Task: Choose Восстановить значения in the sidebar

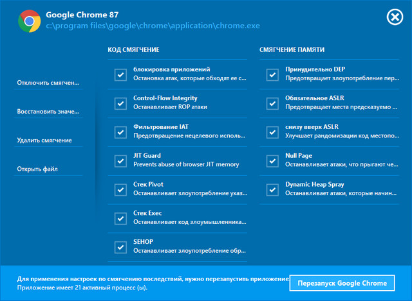Action: [x=49, y=112]
